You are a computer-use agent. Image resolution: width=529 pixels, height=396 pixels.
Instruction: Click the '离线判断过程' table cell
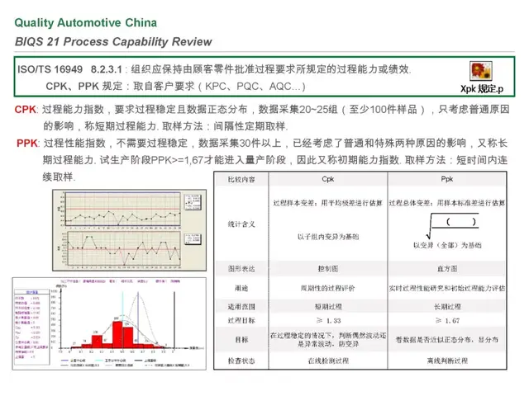[447, 361]
